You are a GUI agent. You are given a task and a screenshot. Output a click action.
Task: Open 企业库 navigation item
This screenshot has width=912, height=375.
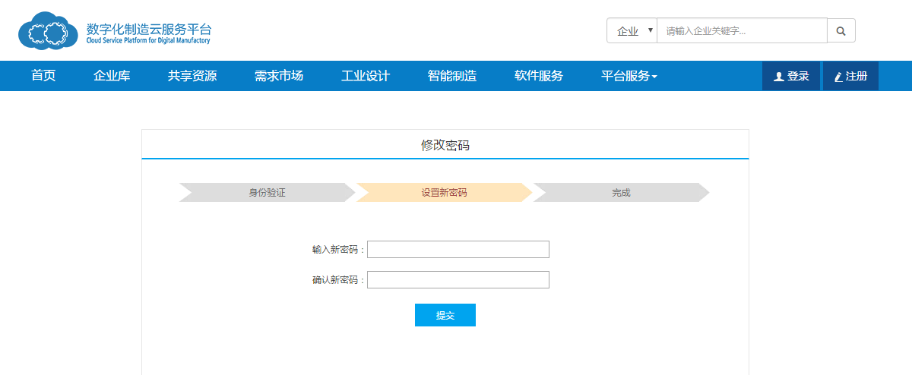(112, 76)
